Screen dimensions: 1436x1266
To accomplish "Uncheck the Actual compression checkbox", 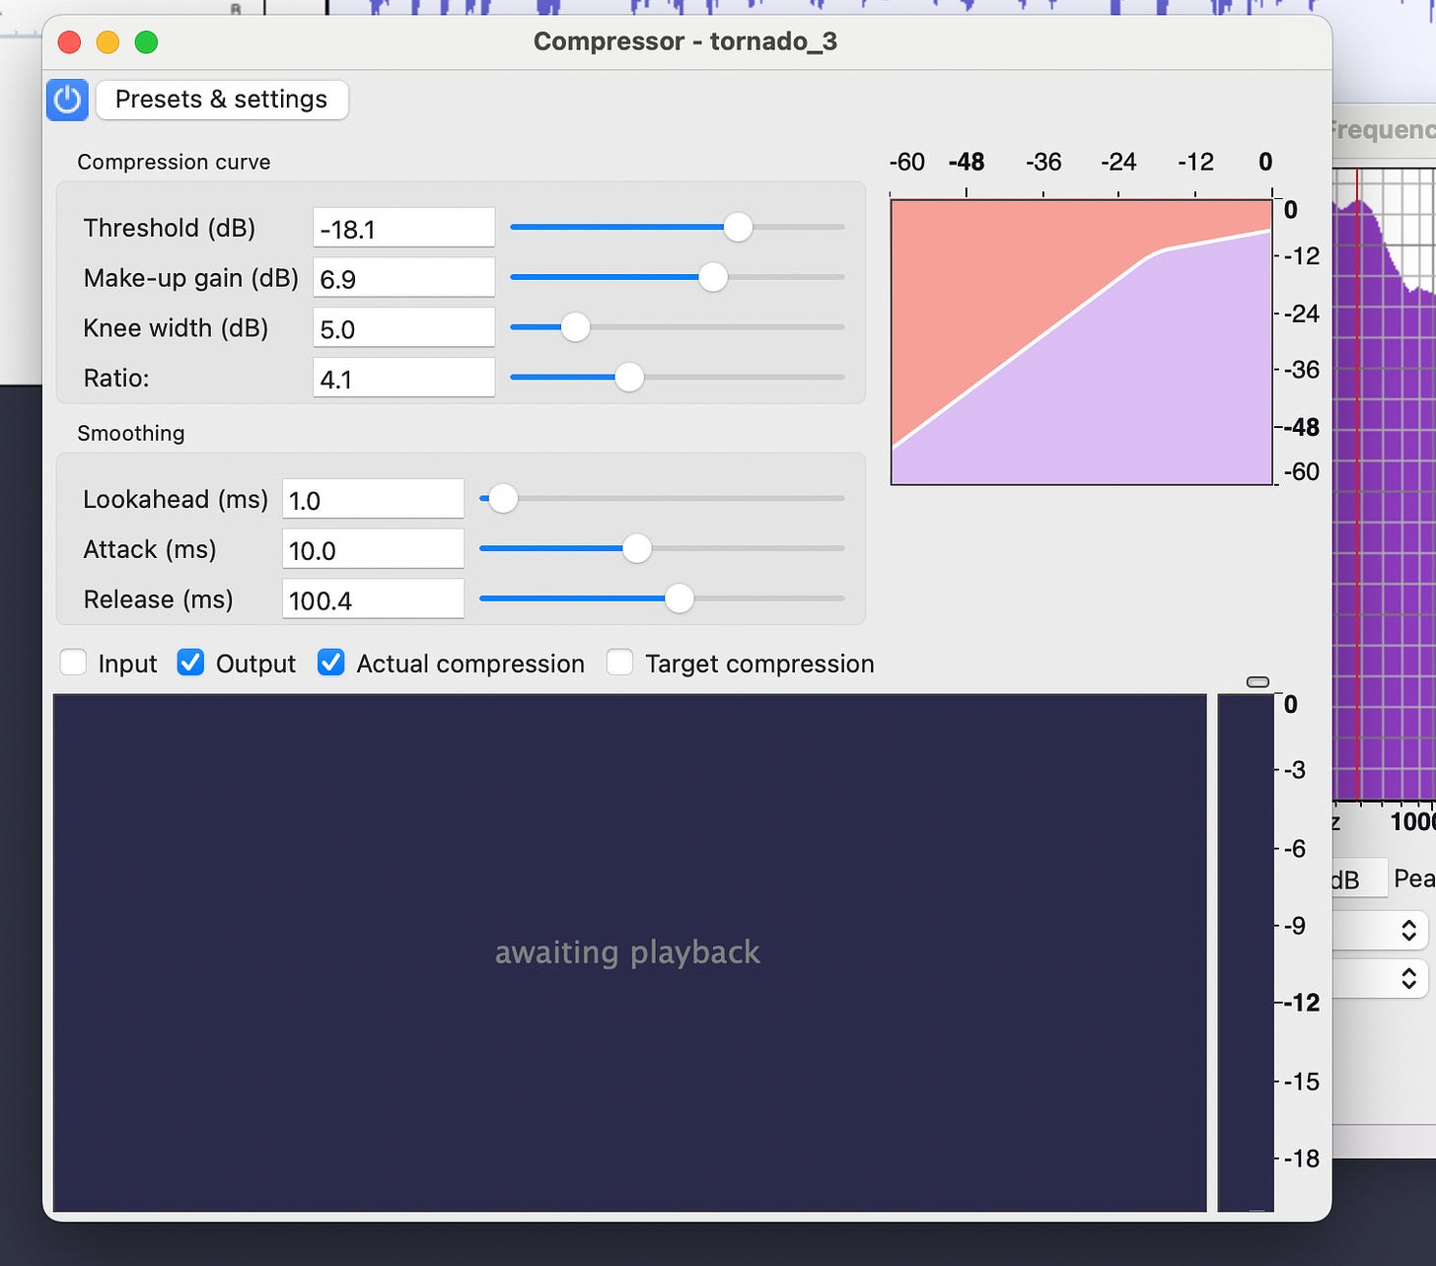I will 331,663.
